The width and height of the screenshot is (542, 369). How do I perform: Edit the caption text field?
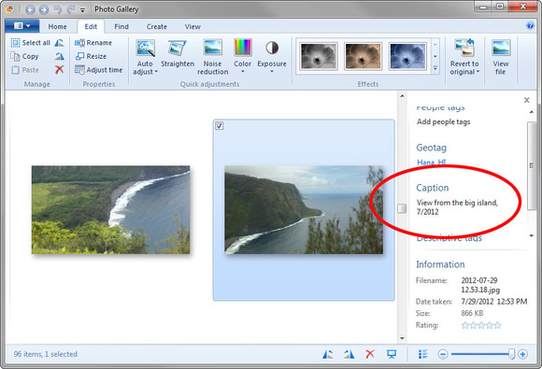tap(457, 207)
